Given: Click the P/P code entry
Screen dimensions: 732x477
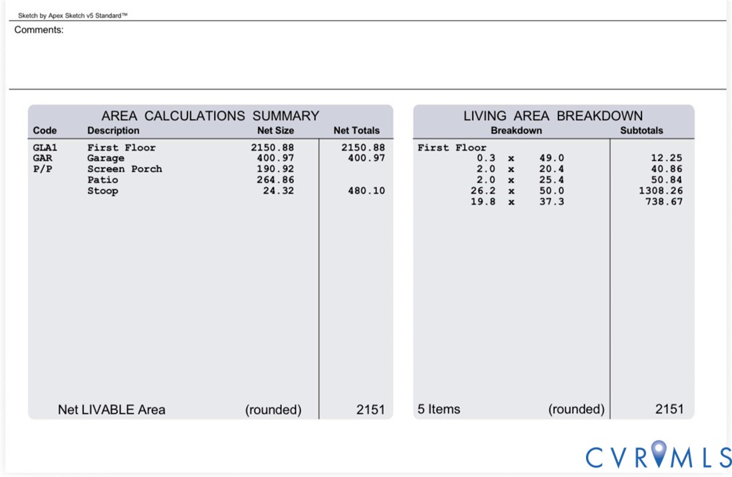Looking at the screenshot, I should click(x=43, y=169).
